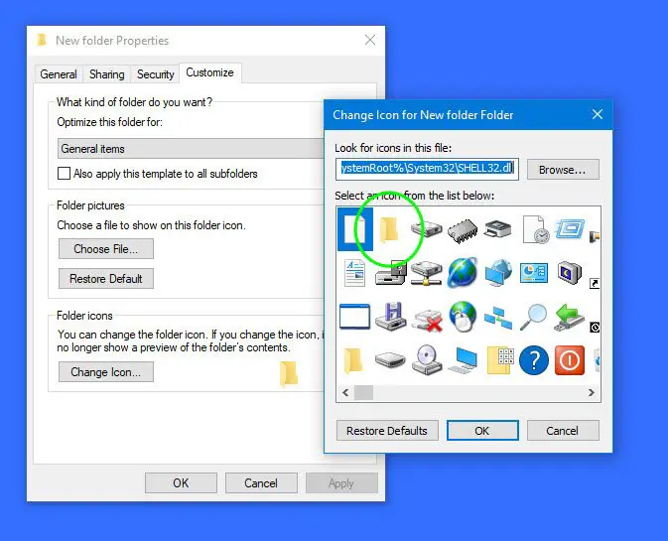
Task: Click the Choose File... button
Action: click(x=105, y=249)
